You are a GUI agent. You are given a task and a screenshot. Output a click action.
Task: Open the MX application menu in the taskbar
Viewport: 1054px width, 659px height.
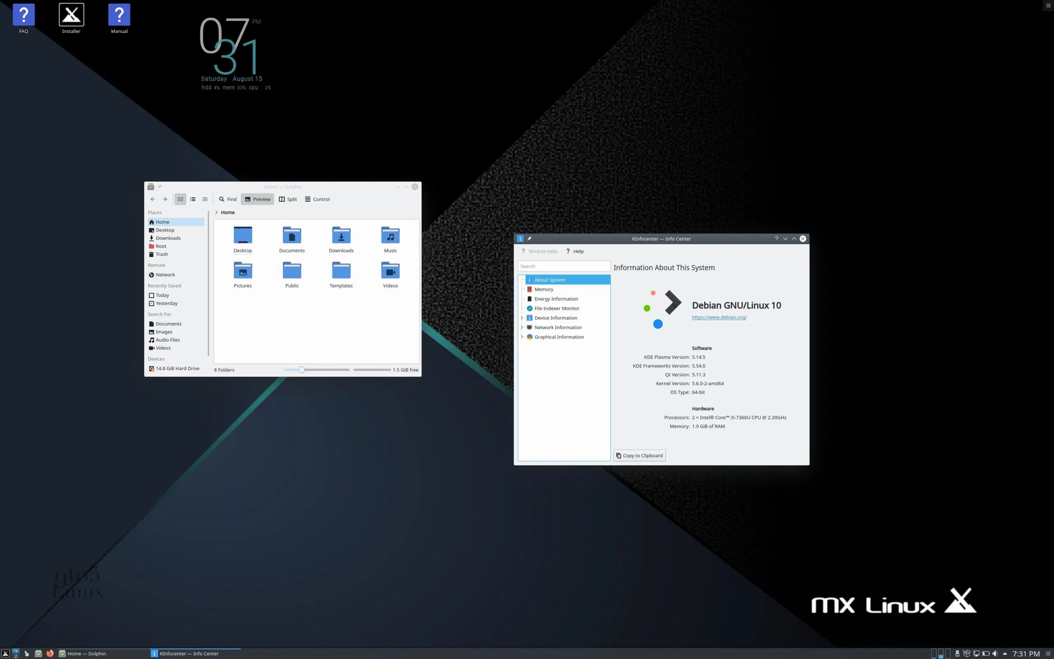point(5,653)
